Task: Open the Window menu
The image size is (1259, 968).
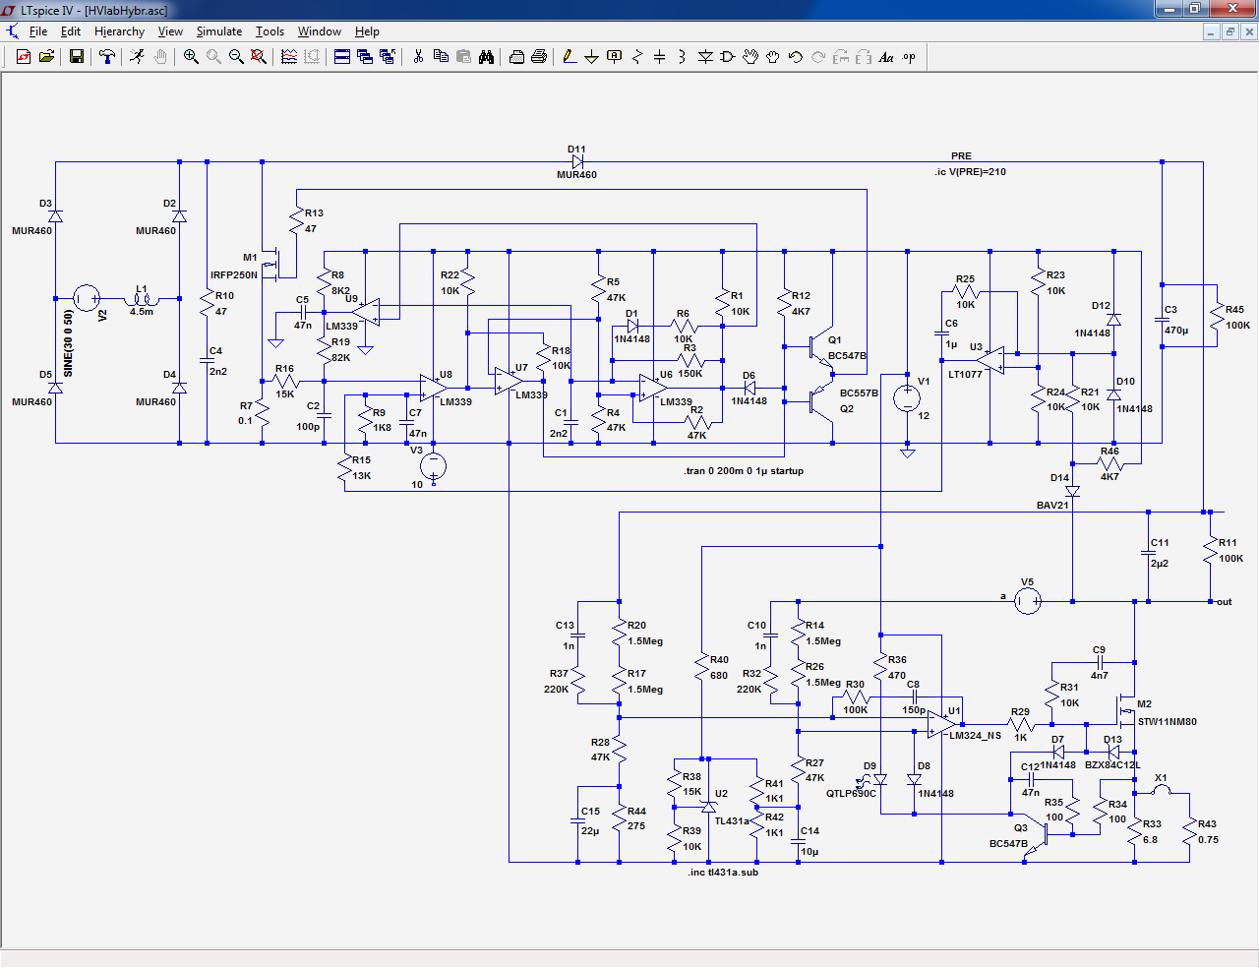Action: click(x=320, y=31)
